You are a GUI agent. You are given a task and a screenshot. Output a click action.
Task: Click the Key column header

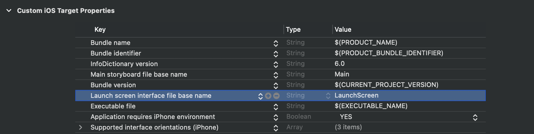(100, 29)
